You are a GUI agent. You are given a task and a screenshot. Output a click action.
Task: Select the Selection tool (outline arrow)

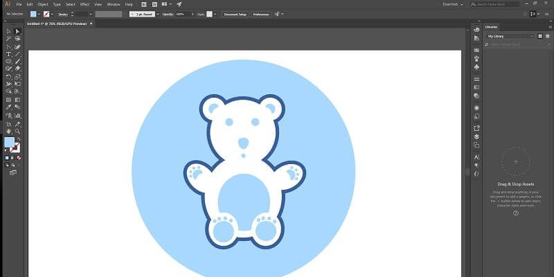(9, 31)
